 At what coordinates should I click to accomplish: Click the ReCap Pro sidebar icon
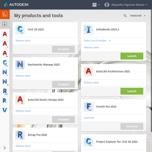[x=5, y=92]
